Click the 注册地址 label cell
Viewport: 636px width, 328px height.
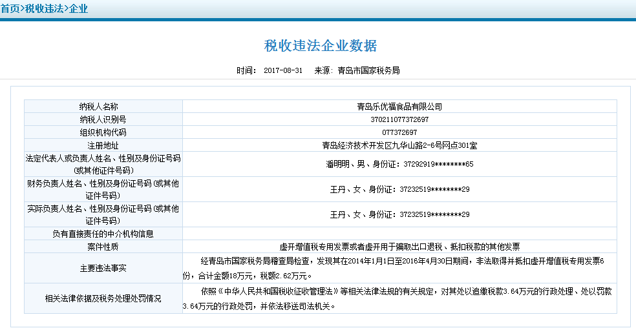pyautogui.click(x=103, y=145)
